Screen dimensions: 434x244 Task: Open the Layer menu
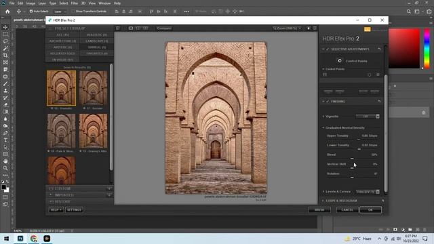42,3
